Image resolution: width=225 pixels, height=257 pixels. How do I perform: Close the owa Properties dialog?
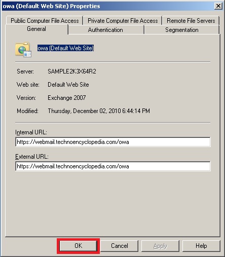pos(218,6)
